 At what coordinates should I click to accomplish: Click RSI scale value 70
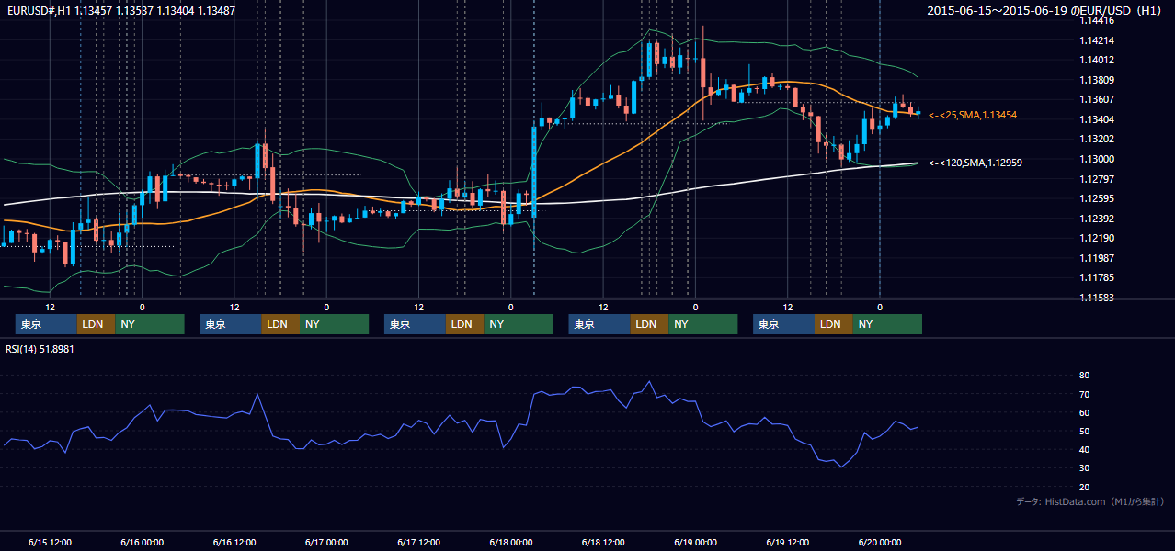(x=1084, y=394)
